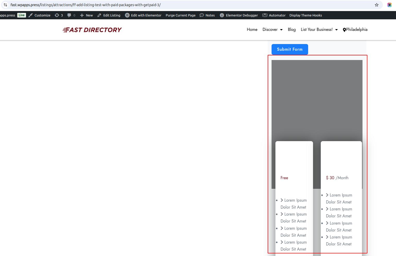Open the Blog menu item

292,30
